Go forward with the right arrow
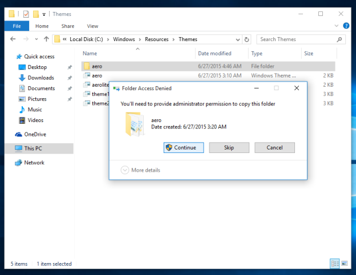356x275 pixels. (x=26, y=39)
